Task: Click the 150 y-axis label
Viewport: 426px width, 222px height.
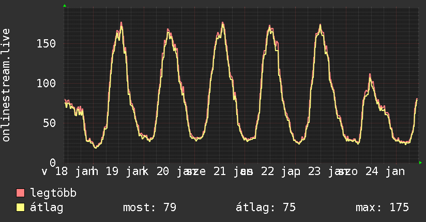Action: coord(46,43)
